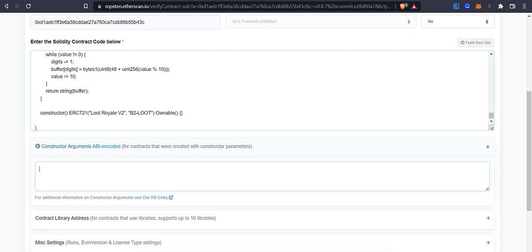Click the code editor scroll up arrow
This screenshot has height=252, width=532.
coord(491,54)
